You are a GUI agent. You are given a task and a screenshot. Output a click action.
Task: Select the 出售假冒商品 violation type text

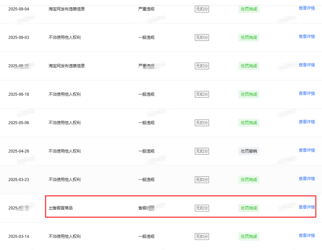[x=60, y=208]
